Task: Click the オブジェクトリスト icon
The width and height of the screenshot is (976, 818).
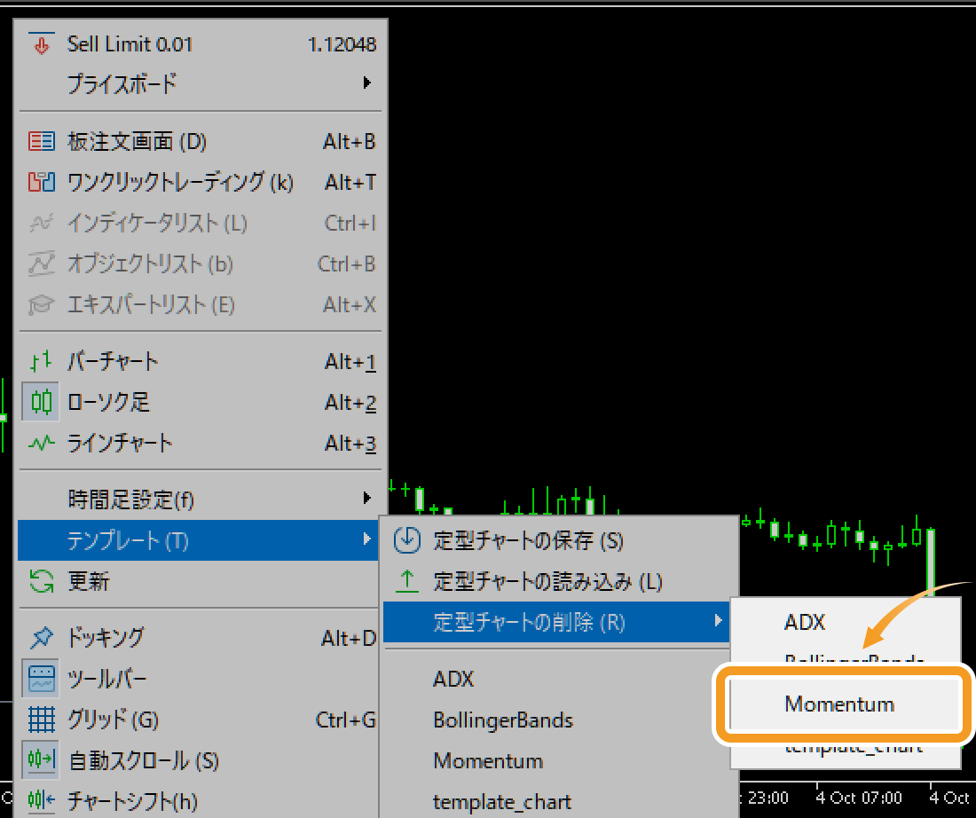Action: [41, 264]
